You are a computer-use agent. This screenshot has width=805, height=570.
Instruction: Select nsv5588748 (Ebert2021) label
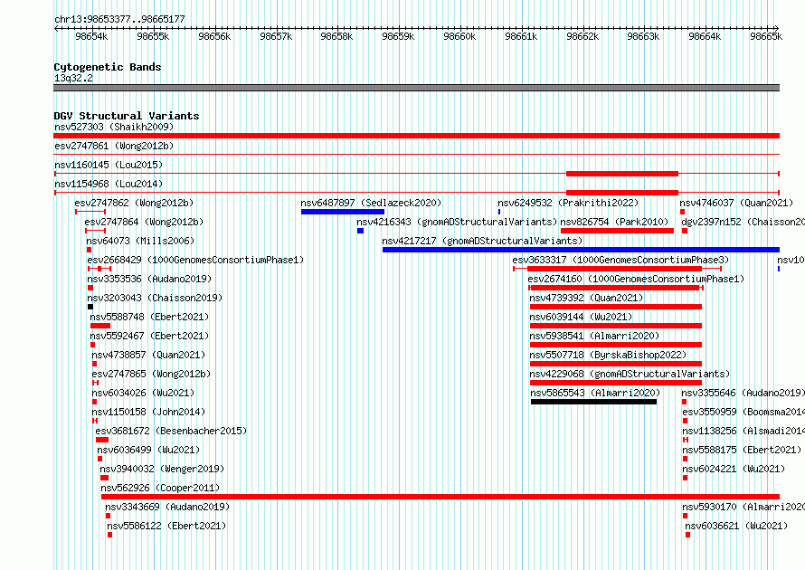pyautogui.click(x=149, y=317)
